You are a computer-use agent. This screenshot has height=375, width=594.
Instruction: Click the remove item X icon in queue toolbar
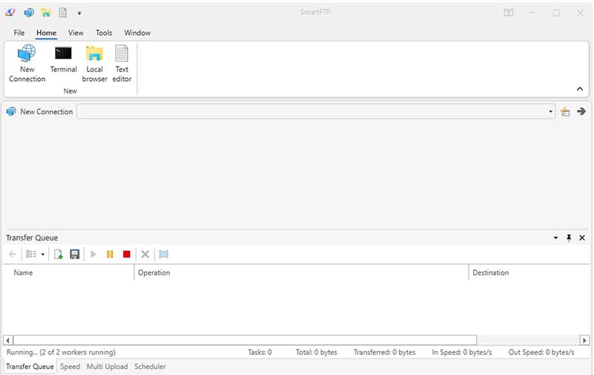coord(145,254)
